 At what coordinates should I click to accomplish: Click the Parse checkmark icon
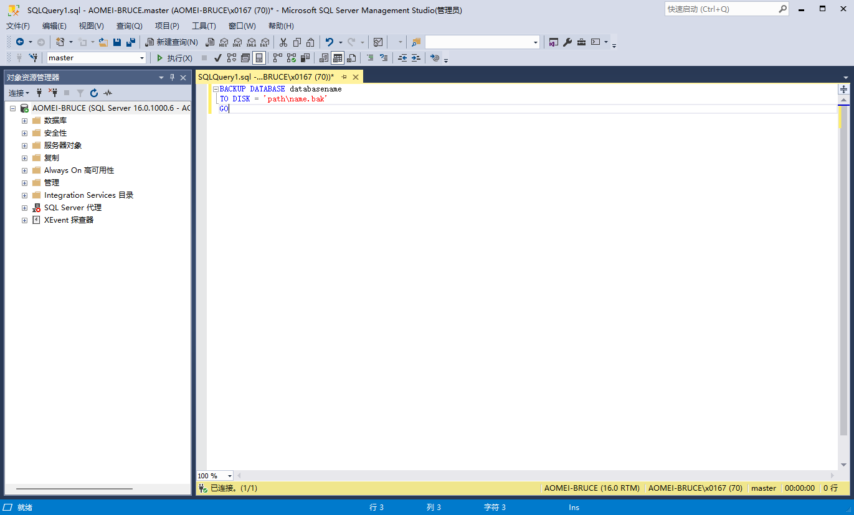click(218, 58)
